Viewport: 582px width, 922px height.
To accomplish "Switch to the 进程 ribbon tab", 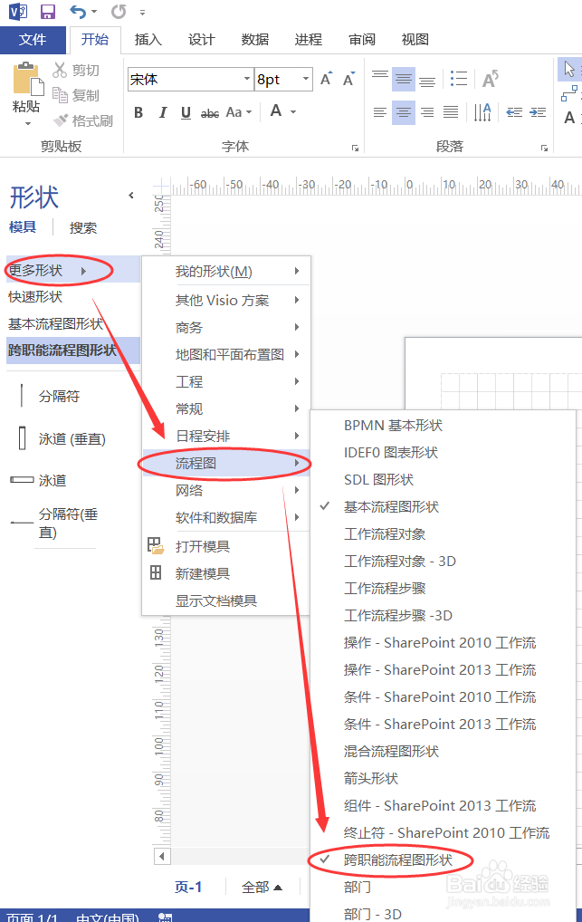I will pyautogui.click(x=309, y=39).
